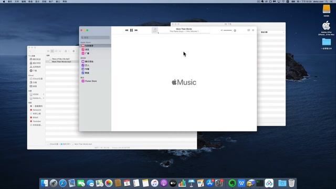336x189 pixels.
Task: Select More Than Words.mp3 in Finder list
Action: (x=62, y=61)
